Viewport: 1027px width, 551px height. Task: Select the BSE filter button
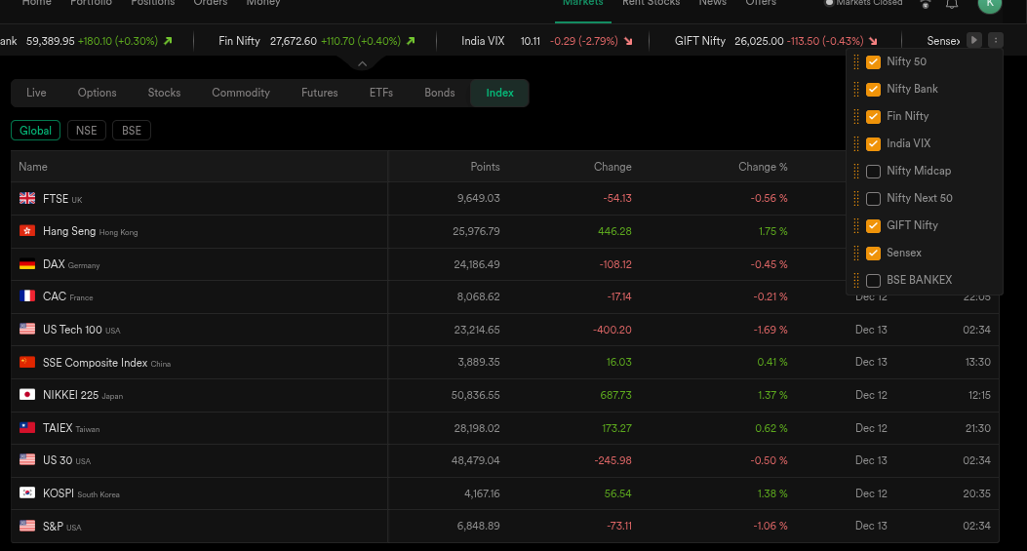point(132,131)
